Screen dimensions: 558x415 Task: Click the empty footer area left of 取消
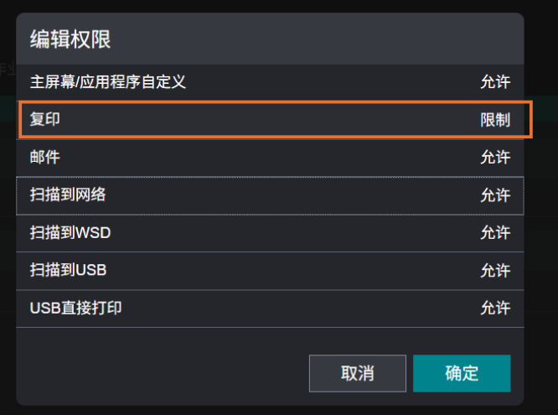(x=159, y=373)
